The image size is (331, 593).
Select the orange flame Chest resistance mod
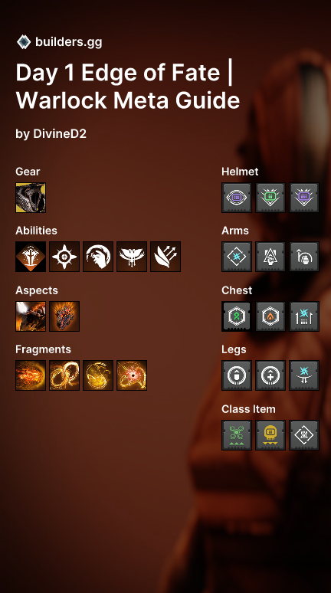point(270,316)
